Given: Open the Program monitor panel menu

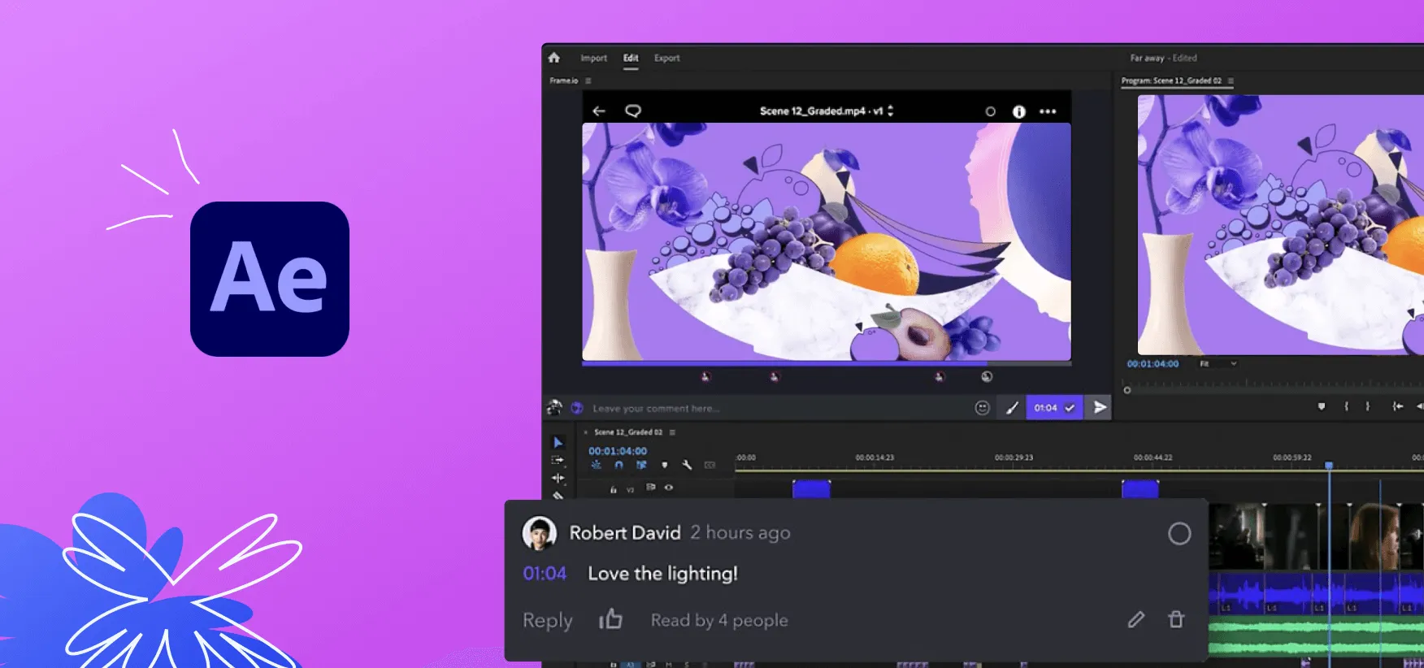Looking at the screenshot, I should tap(1231, 80).
